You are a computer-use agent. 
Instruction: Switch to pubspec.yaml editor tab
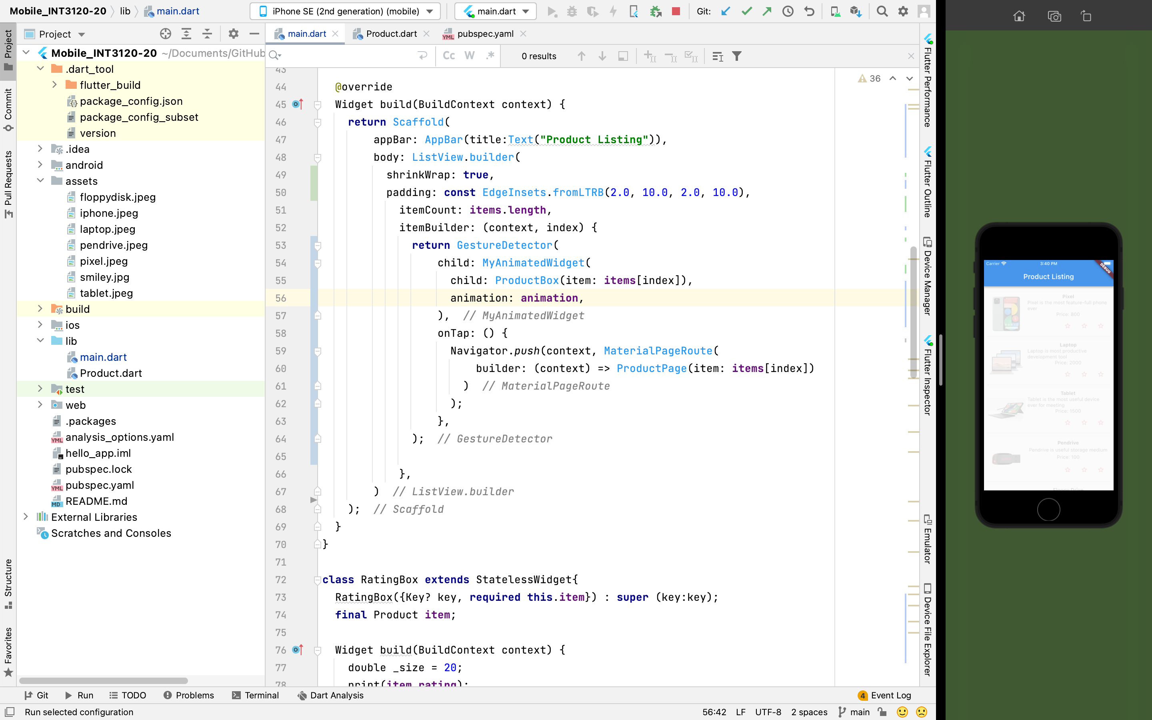point(485,34)
